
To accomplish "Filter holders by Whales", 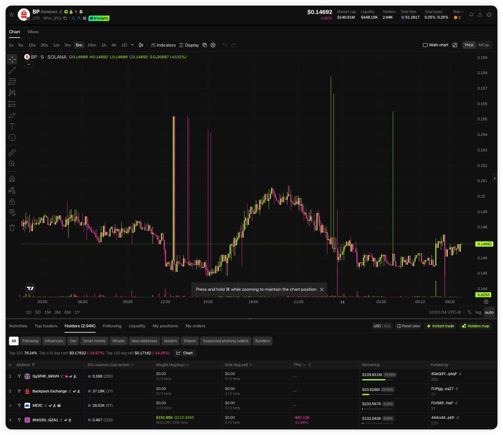I will (x=119, y=341).
